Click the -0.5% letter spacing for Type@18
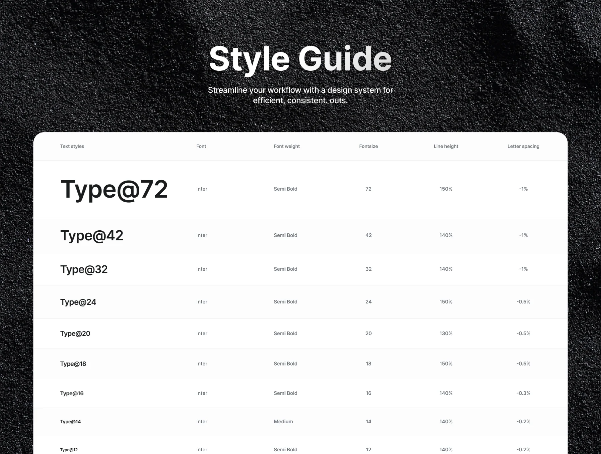 point(524,364)
